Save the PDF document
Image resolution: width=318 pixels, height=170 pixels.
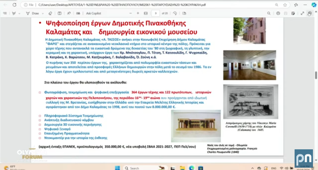tap(285, 13)
